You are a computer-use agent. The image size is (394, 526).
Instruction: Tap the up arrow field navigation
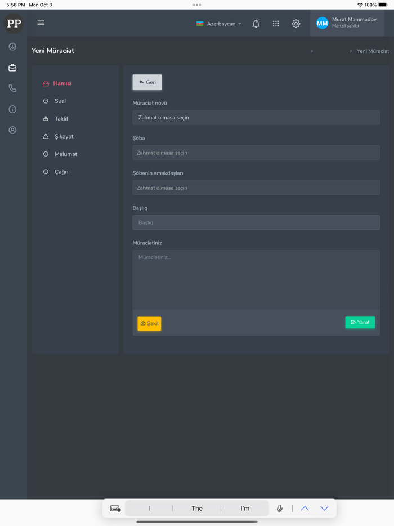point(305,509)
